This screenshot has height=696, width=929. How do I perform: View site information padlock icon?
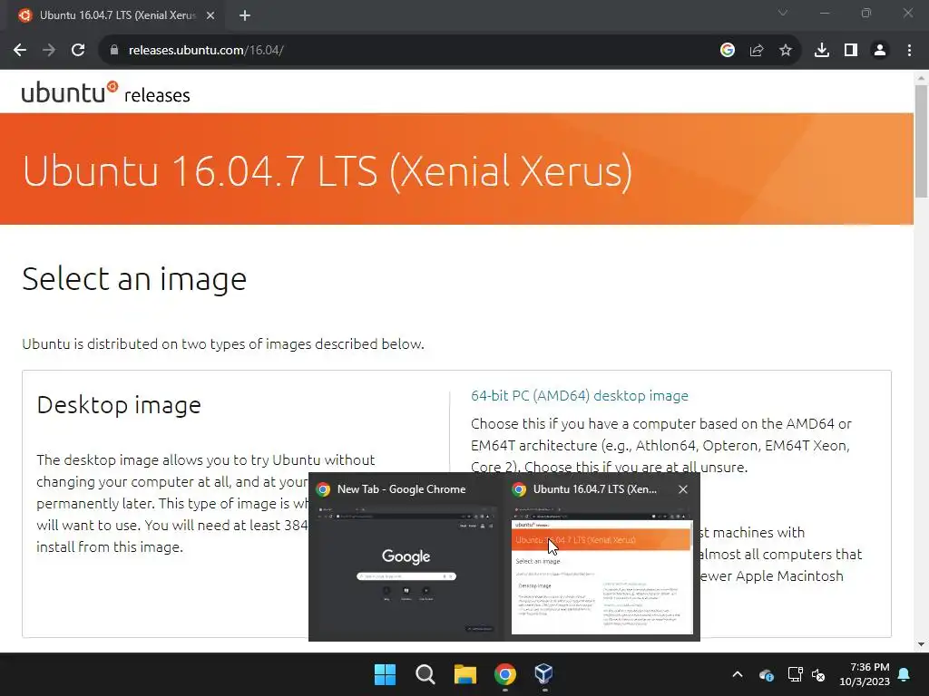coord(114,51)
